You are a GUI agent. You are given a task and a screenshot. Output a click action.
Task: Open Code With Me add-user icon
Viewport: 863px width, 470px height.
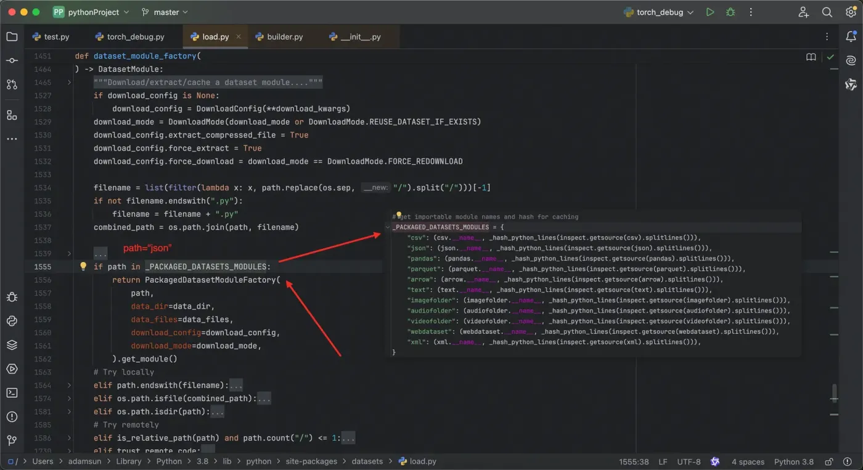click(x=803, y=12)
